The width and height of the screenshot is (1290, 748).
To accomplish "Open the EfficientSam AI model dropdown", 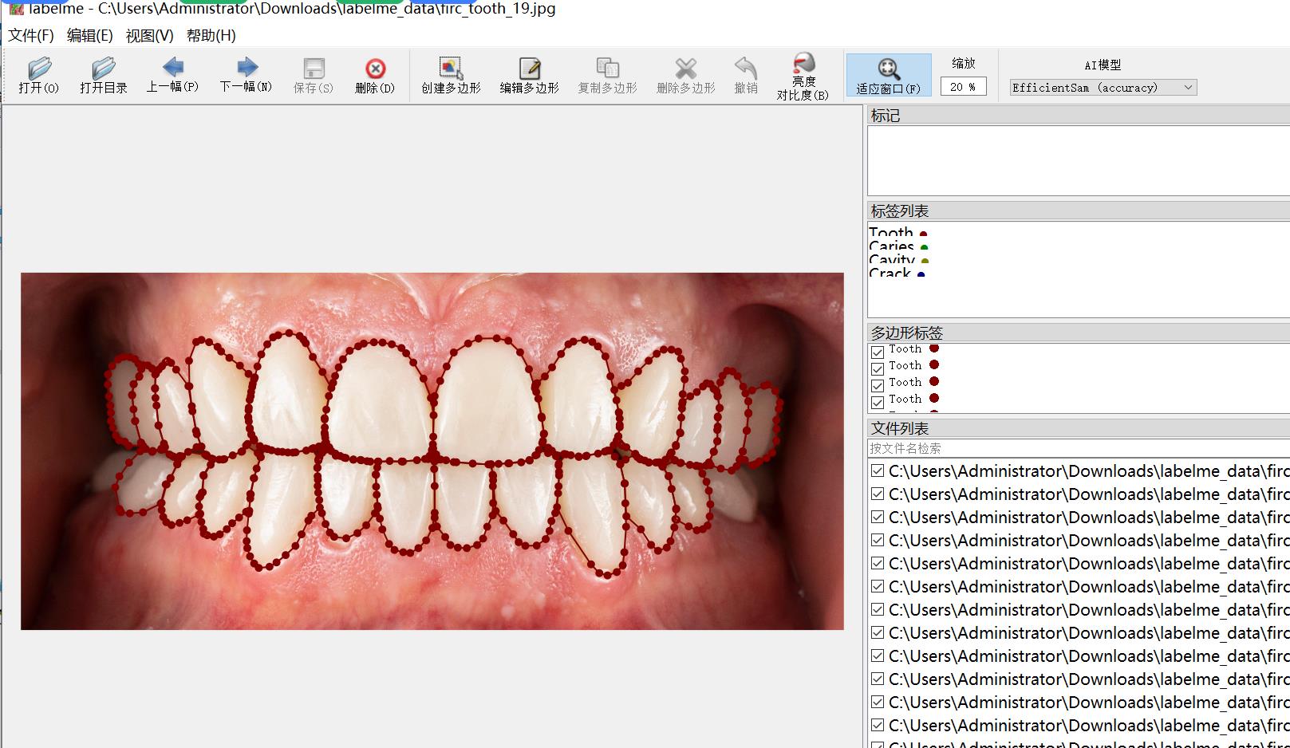I will point(1103,88).
